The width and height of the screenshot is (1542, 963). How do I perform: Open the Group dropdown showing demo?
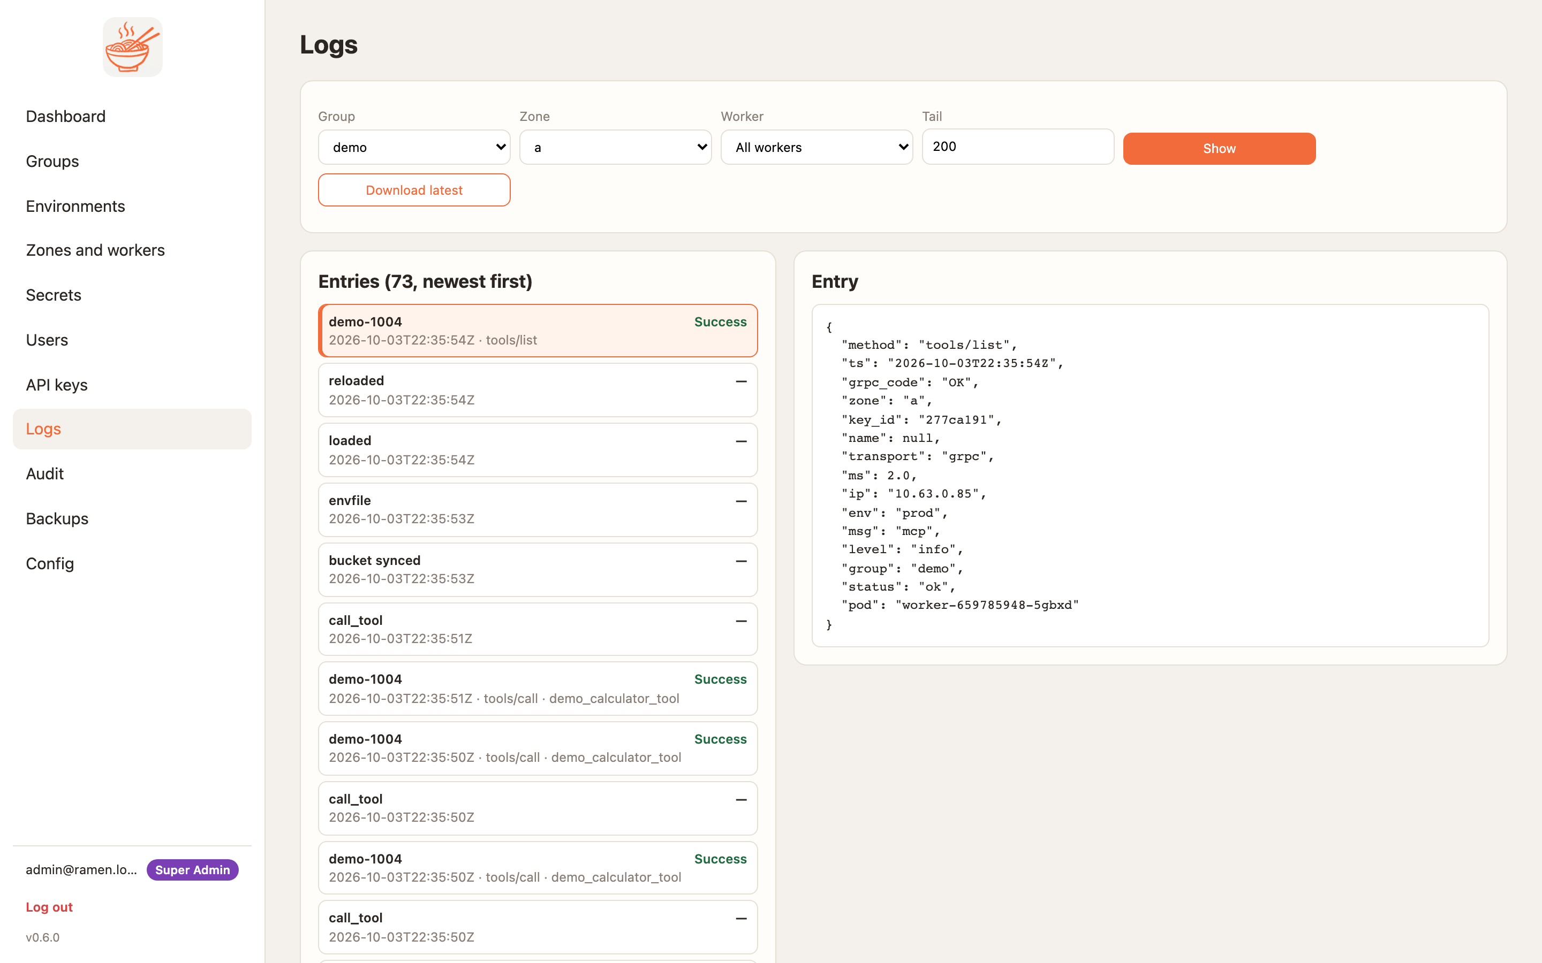414,147
